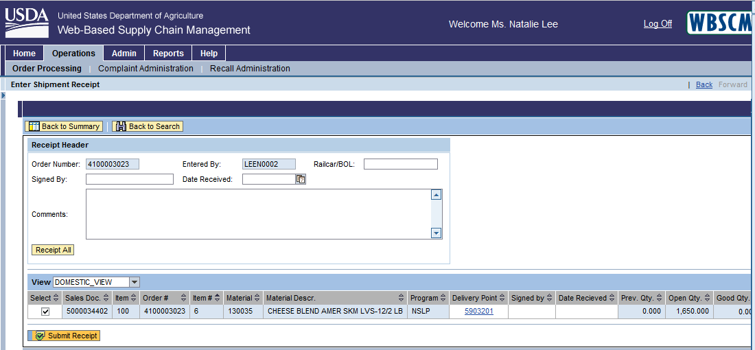The height and width of the screenshot is (350, 755).
Task: Click the Receipt All button
Action: pos(53,250)
